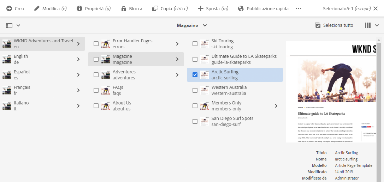Open Proprietà info icon
Viewport: 384px width, 182px height.
[x=79, y=8]
